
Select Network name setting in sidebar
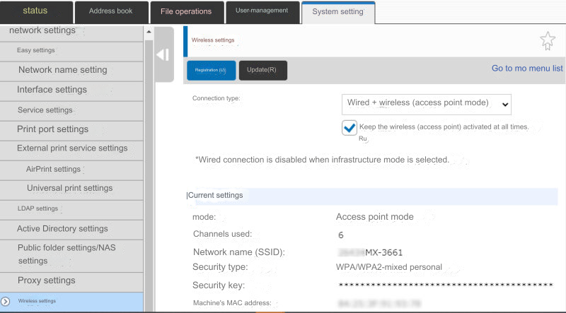tap(63, 70)
